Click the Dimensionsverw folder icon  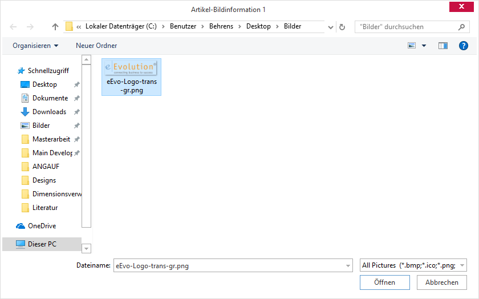[x=25, y=194]
